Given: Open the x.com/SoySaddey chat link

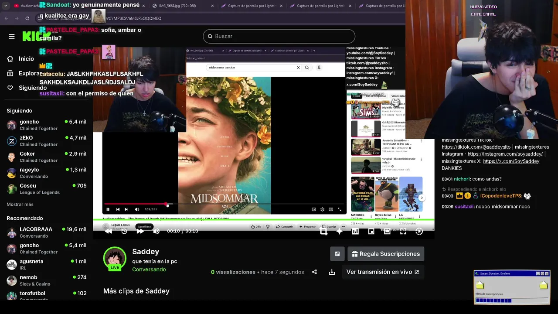Looking at the screenshot, I should click(511, 161).
